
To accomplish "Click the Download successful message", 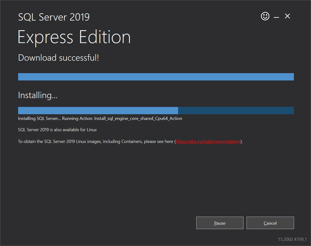I will click(x=58, y=58).
